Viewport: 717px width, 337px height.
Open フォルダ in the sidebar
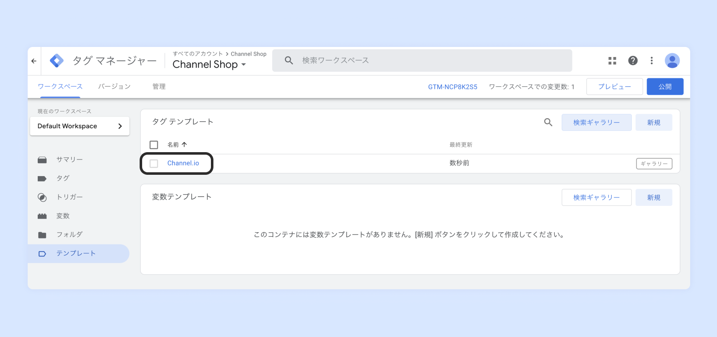(70, 234)
